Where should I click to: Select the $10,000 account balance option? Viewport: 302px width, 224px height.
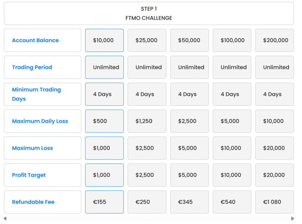click(x=104, y=40)
